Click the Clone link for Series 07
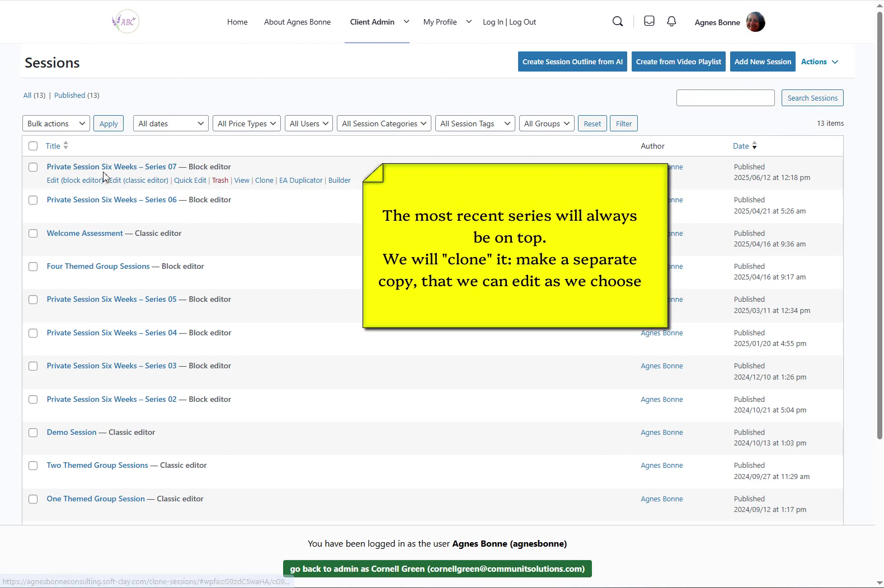Screen dimensions: 884x588 (x=264, y=181)
